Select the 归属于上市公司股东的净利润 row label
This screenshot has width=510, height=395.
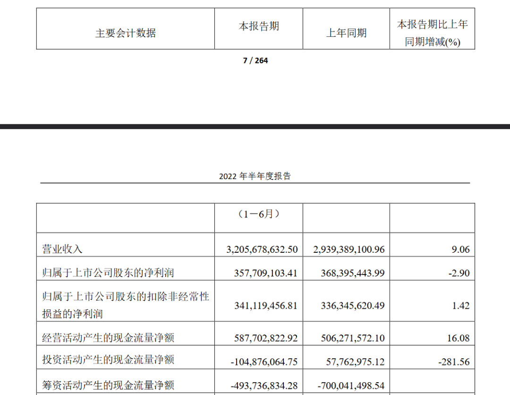coord(108,273)
